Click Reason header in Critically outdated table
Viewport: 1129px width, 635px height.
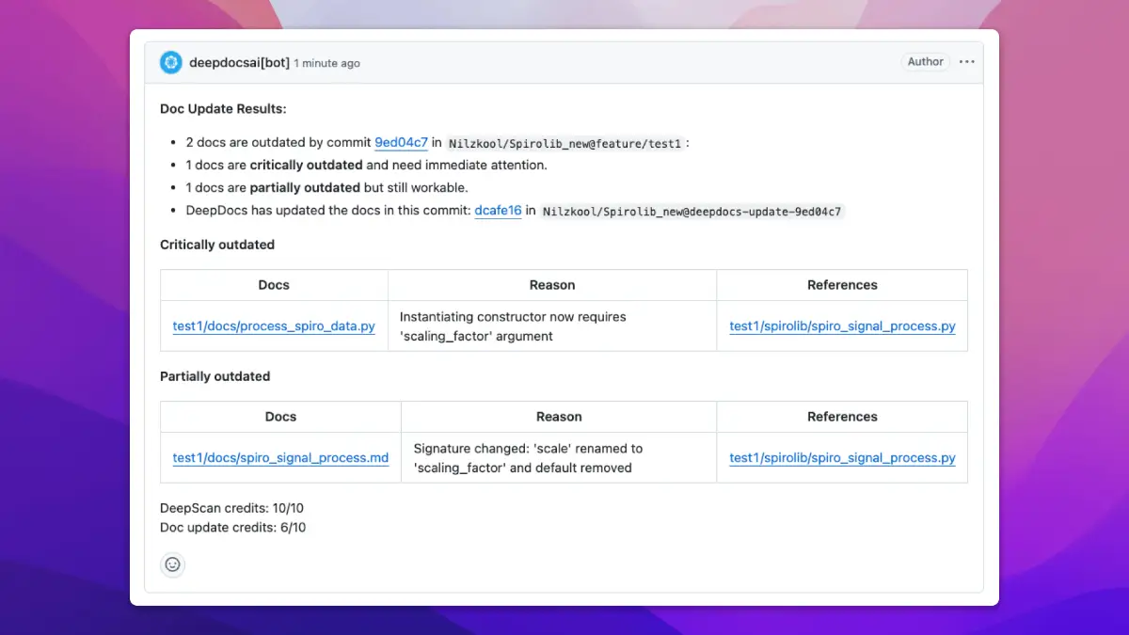[552, 285]
